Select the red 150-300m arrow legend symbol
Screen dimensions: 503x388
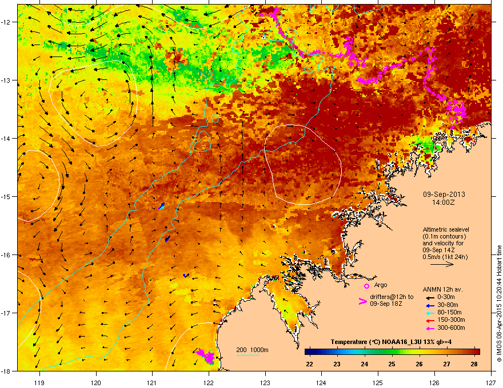click(x=430, y=321)
